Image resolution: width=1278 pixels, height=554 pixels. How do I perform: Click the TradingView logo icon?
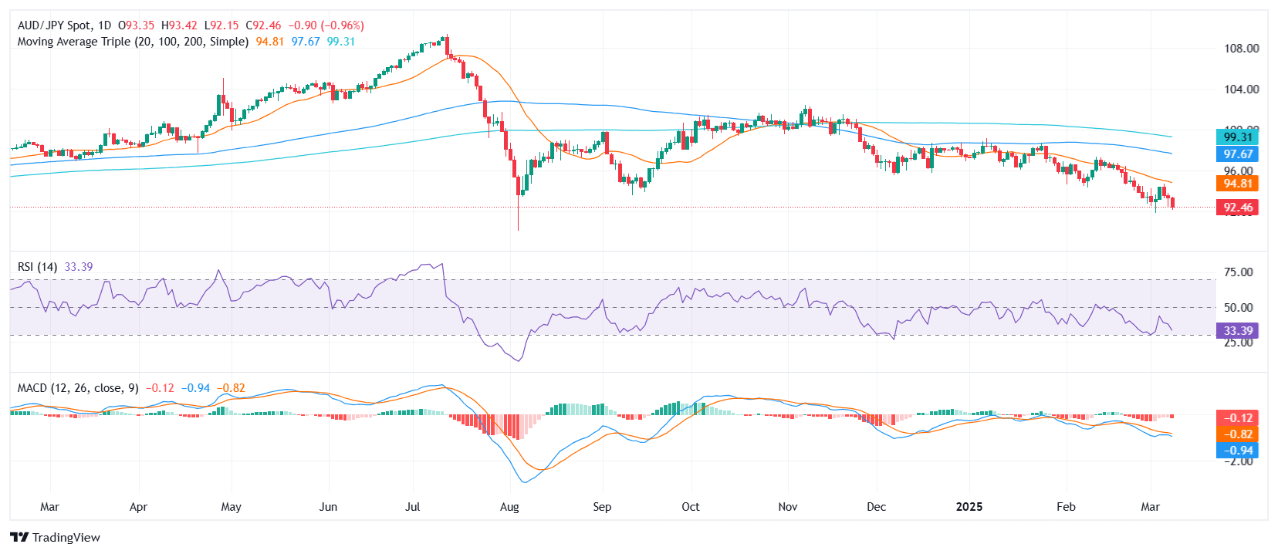19,538
